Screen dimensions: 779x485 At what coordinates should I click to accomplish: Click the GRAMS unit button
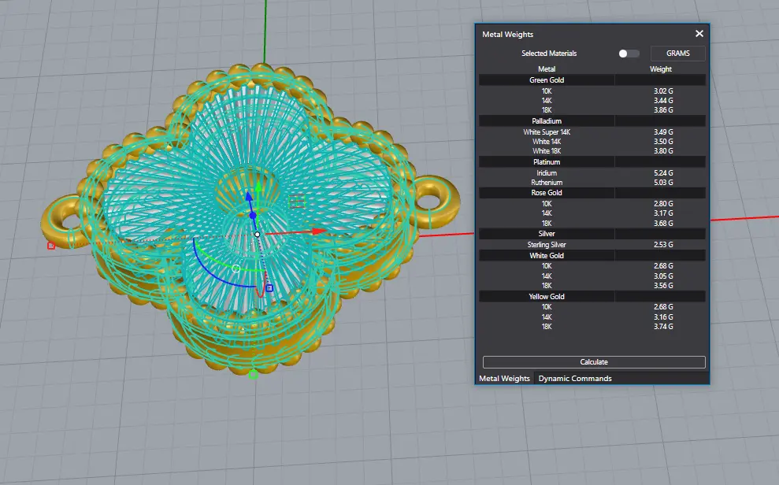pyautogui.click(x=677, y=53)
